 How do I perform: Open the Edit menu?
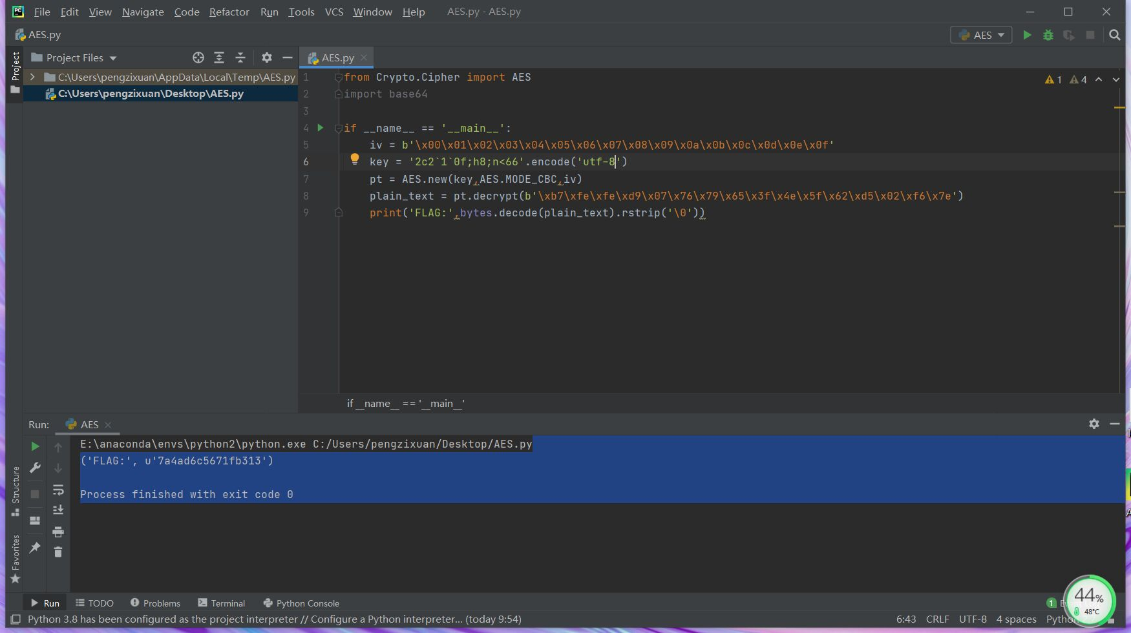pos(69,12)
